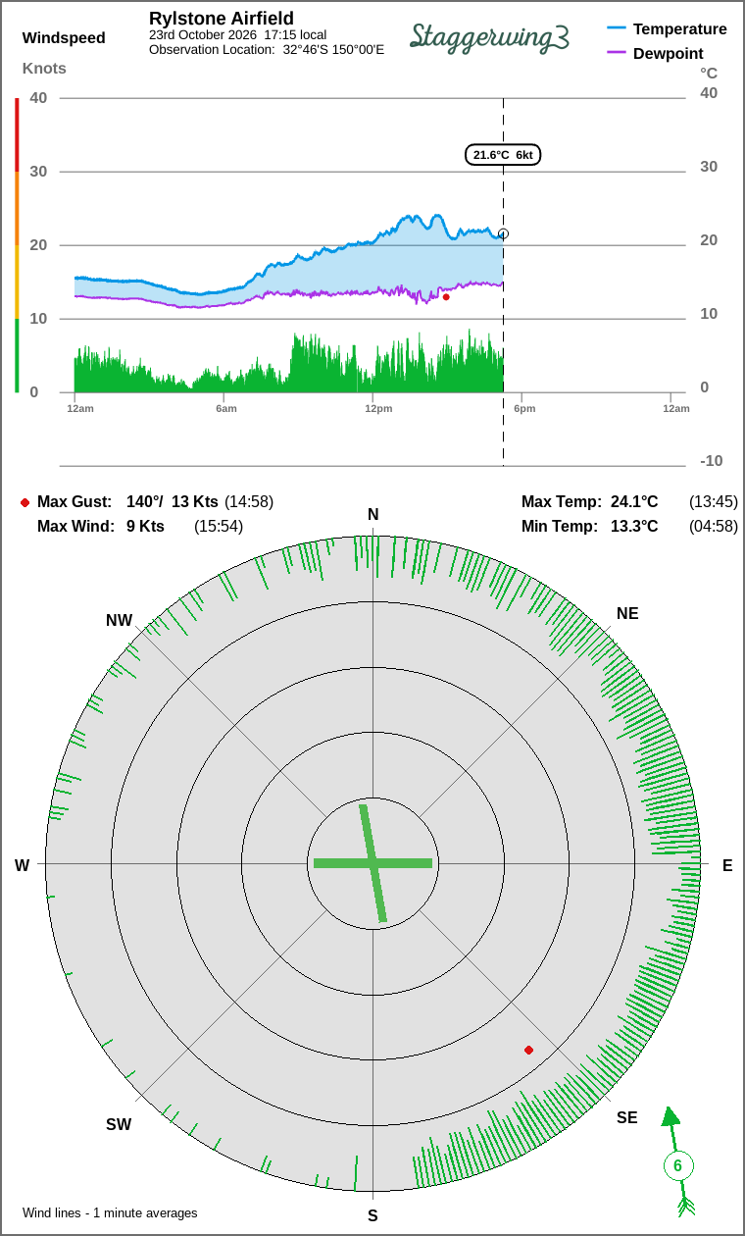Click the Max Gust value 140°/ 13 Kts
This screenshot has width=745, height=1236.
pos(173,501)
